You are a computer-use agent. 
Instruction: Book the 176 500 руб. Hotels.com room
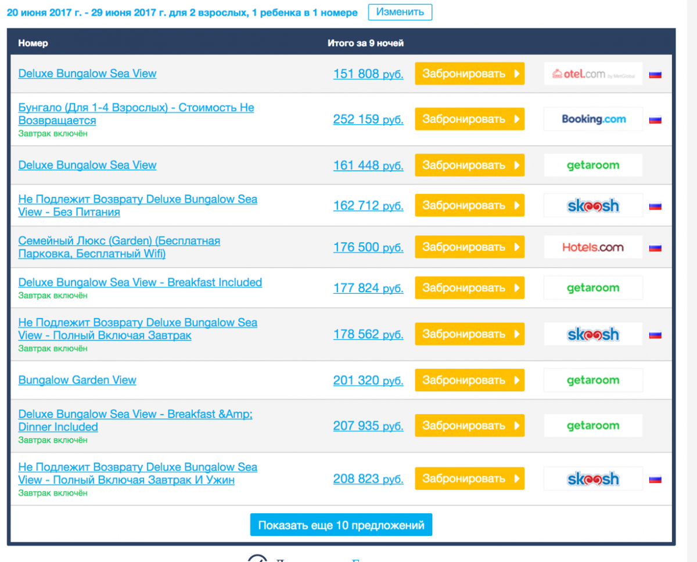click(469, 247)
